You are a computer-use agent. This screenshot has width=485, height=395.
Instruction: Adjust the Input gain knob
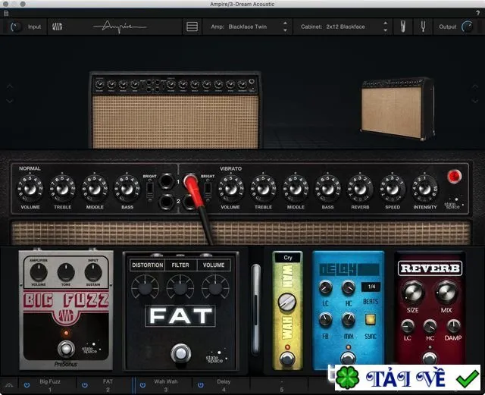(x=15, y=27)
